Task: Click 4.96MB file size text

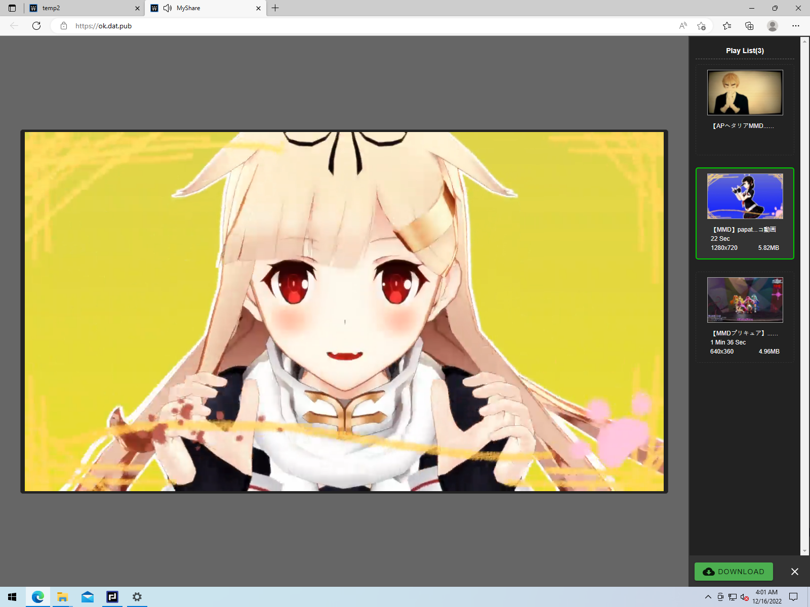Action: click(x=769, y=352)
